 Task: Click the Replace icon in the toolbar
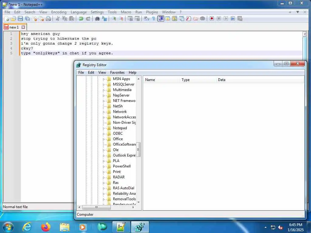104,19
